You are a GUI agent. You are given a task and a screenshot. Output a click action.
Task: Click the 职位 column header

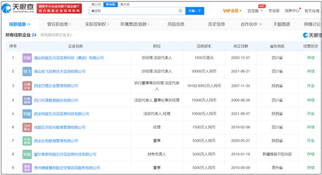[x=157, y=46]
